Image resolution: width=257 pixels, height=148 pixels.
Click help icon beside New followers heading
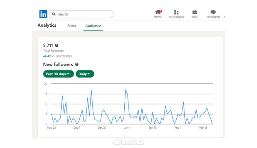pos(77,64)
